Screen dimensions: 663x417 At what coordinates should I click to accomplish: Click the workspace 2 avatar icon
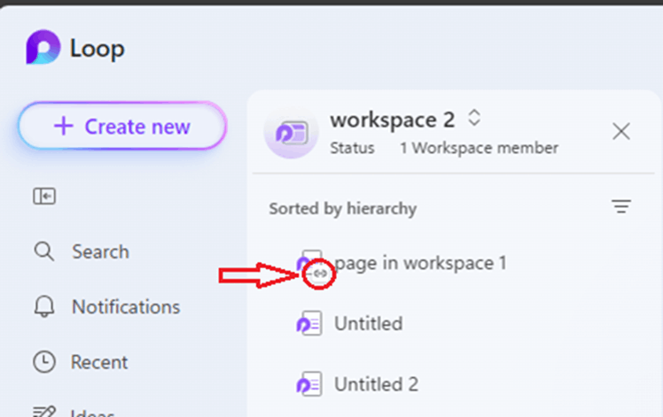click(291, 133)
